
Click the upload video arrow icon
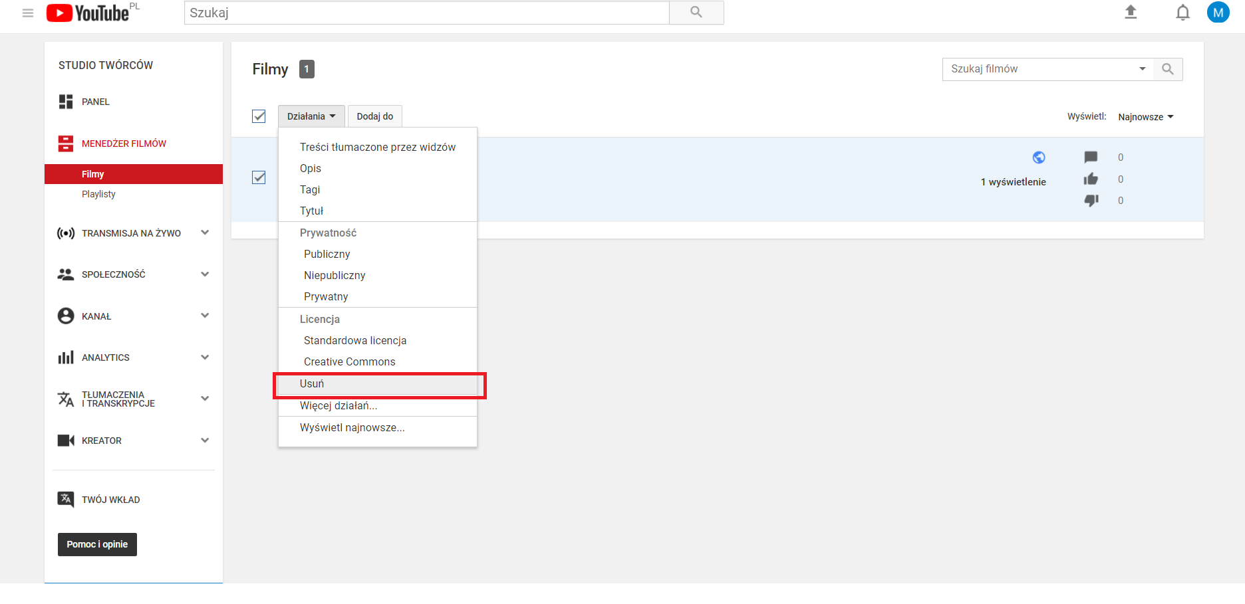(1131, 12)
